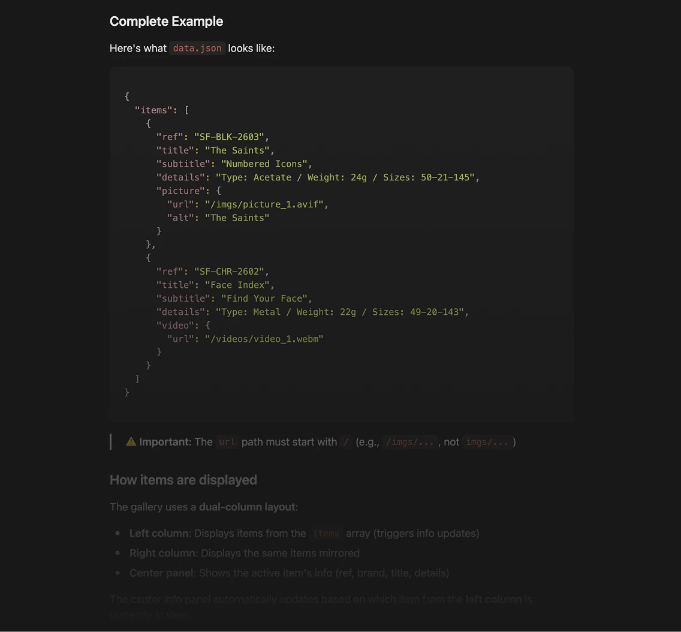Viewport: 681px width, 632px height.
Task: Click the title value "The Saints"
Action: [237, 151]
